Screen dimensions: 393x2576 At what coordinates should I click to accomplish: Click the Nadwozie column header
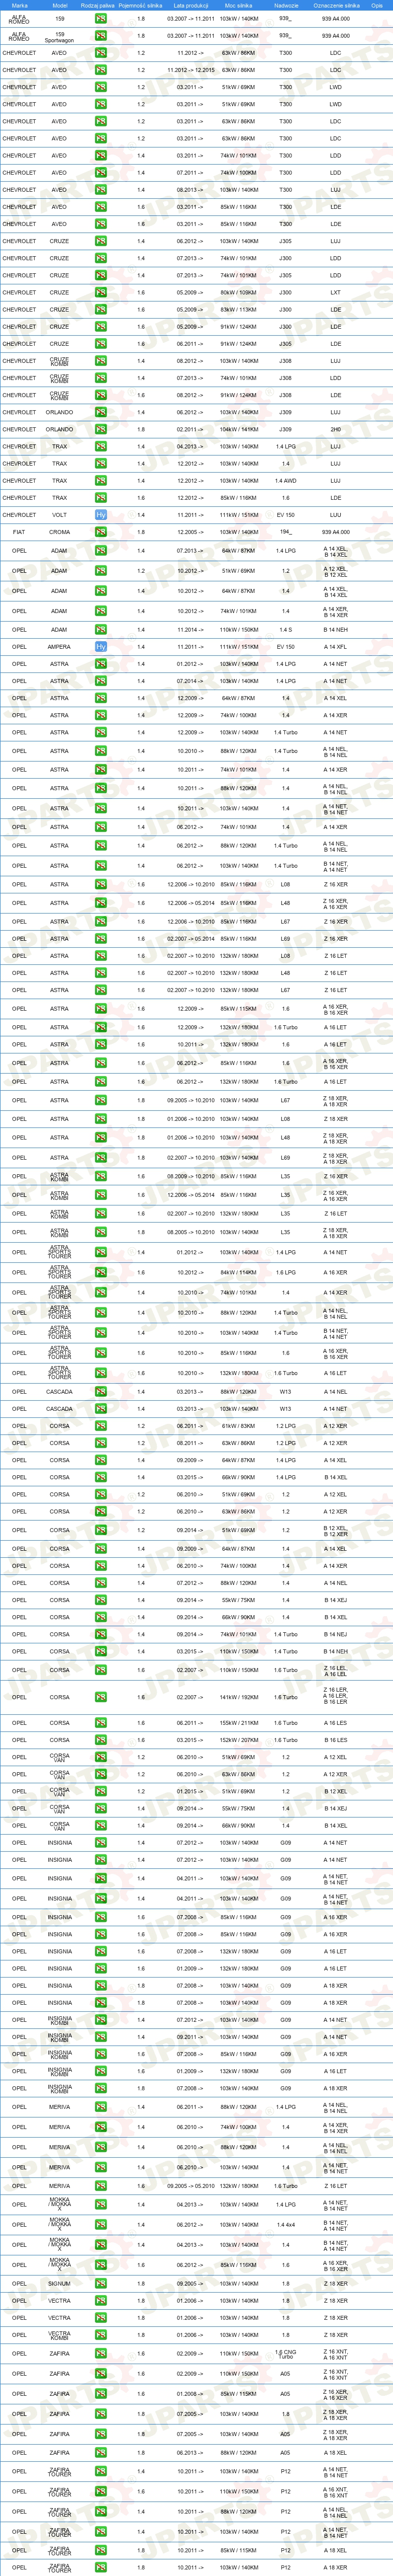click(285, 5)
